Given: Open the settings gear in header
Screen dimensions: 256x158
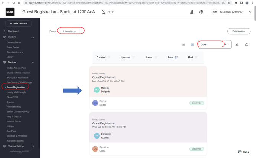Looking at the screenshot, I should (x=201, y=12).
